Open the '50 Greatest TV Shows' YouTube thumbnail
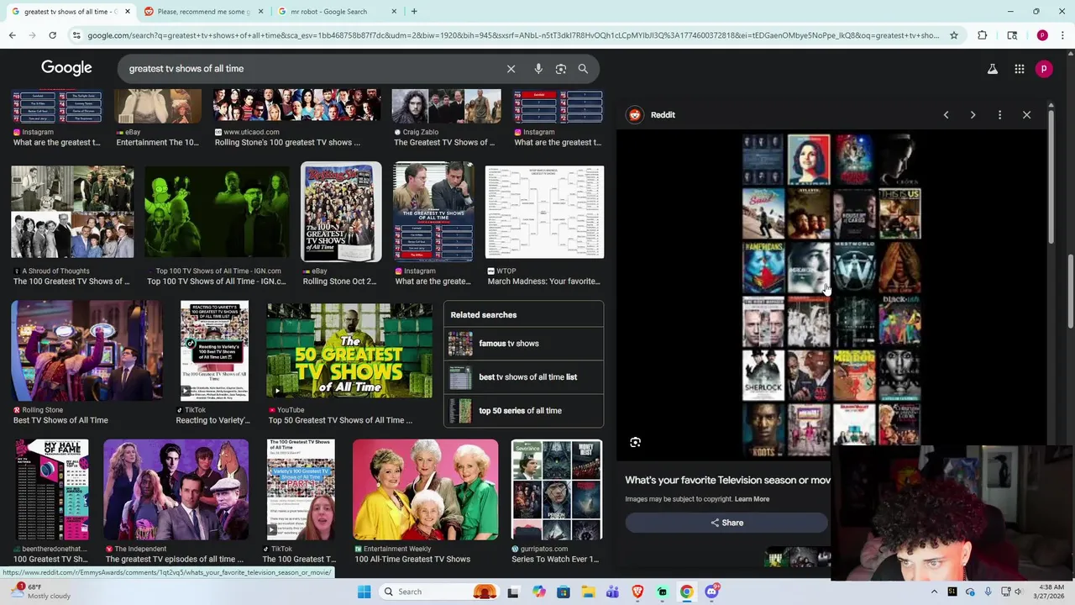 click(x=349, y=350)
